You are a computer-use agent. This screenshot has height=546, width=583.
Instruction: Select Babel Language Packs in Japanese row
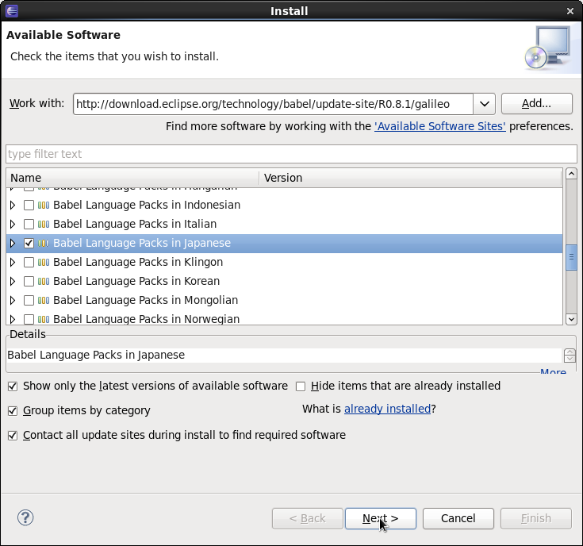point(285,244)
